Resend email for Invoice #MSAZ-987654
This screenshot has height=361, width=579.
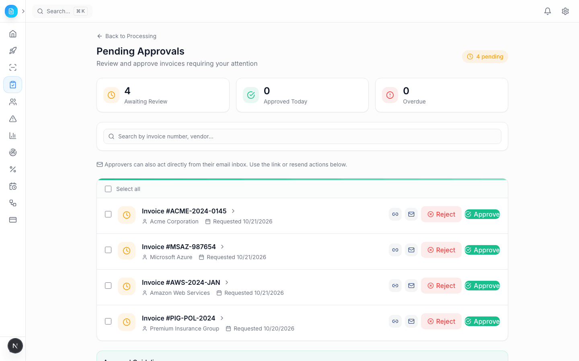[x=411, y=250]
